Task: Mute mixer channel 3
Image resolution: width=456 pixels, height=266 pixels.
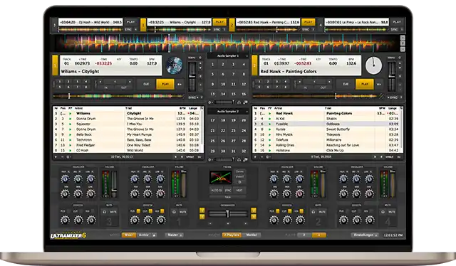Action: (x=113, y=212)
